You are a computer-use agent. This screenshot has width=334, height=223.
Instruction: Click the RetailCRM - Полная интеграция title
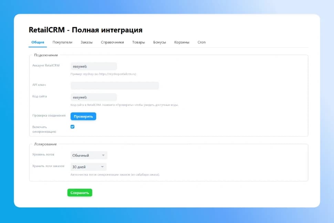pos(86,30)
